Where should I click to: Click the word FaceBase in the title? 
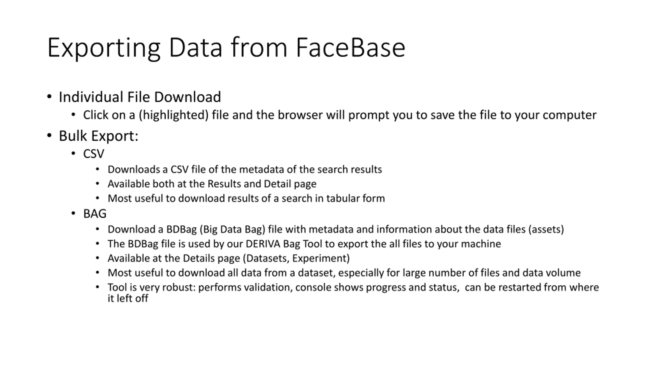[351, 47]
